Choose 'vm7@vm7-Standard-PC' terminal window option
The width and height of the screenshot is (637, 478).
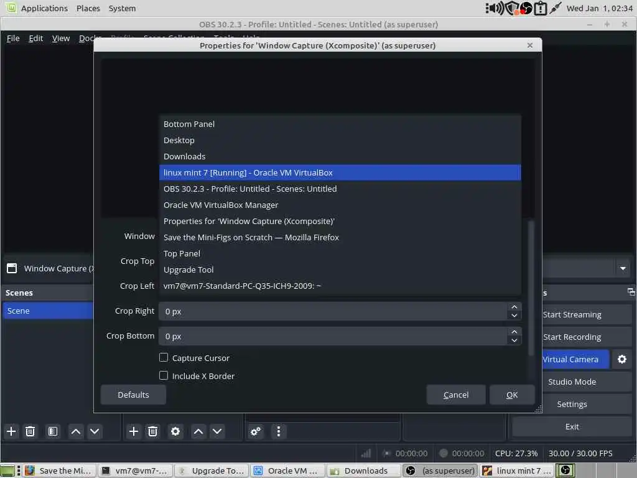coord(340,286)
